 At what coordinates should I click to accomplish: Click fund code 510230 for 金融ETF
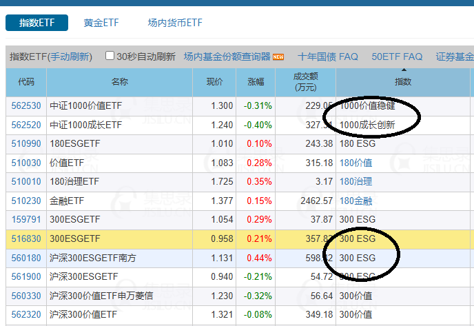[26, 201]
